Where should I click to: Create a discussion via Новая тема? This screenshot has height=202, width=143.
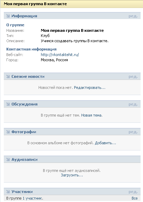point(92,115)
